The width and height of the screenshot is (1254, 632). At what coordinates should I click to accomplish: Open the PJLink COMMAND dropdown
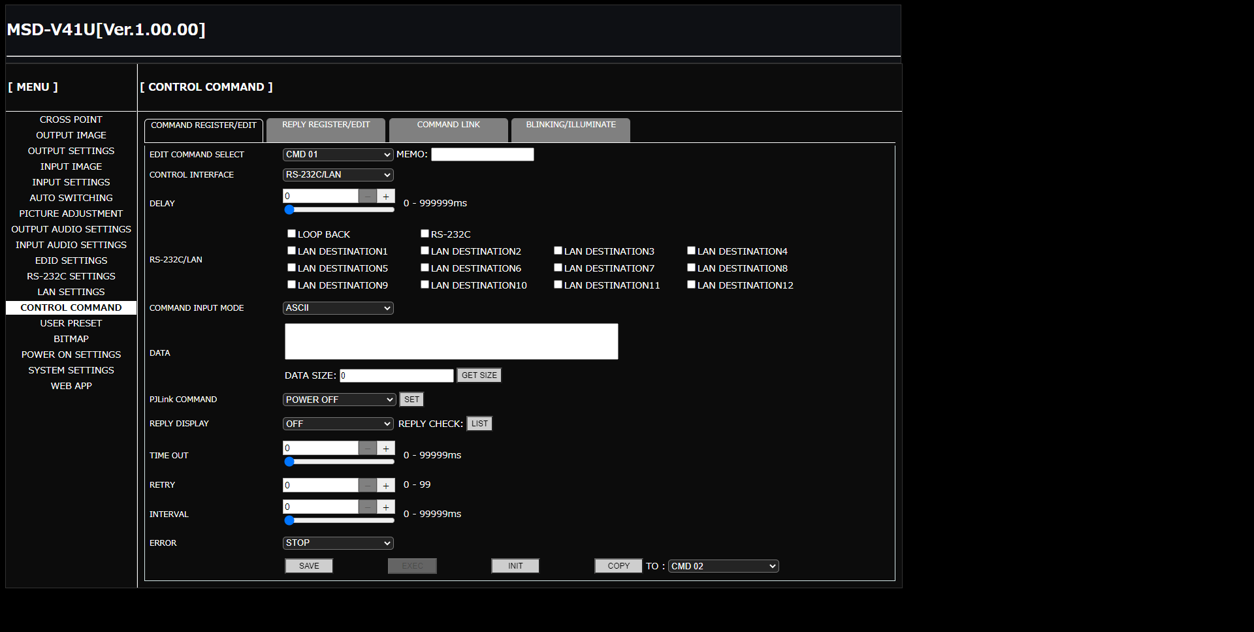[x=339, y=400]
